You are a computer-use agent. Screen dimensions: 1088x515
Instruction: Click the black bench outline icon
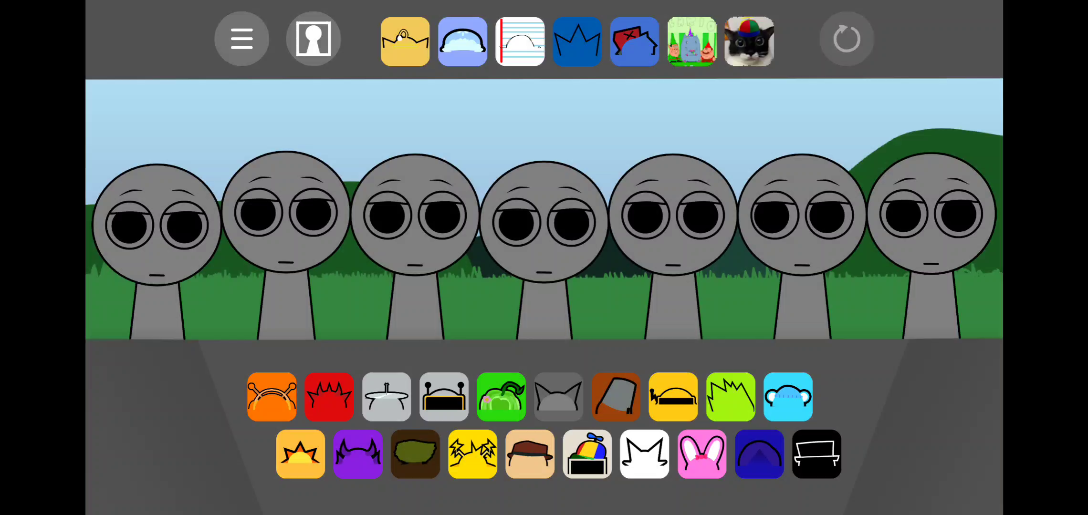816,454
